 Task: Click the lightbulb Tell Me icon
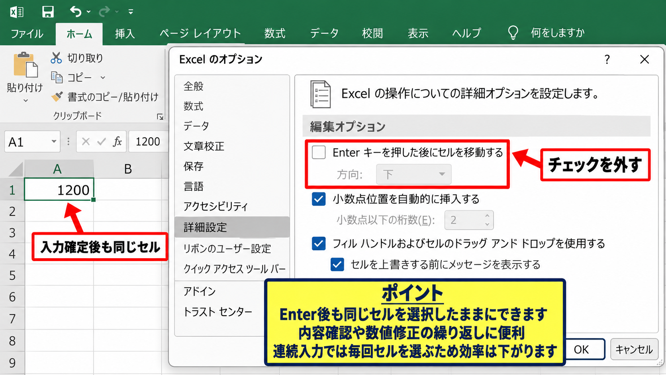tap(513, 33)
